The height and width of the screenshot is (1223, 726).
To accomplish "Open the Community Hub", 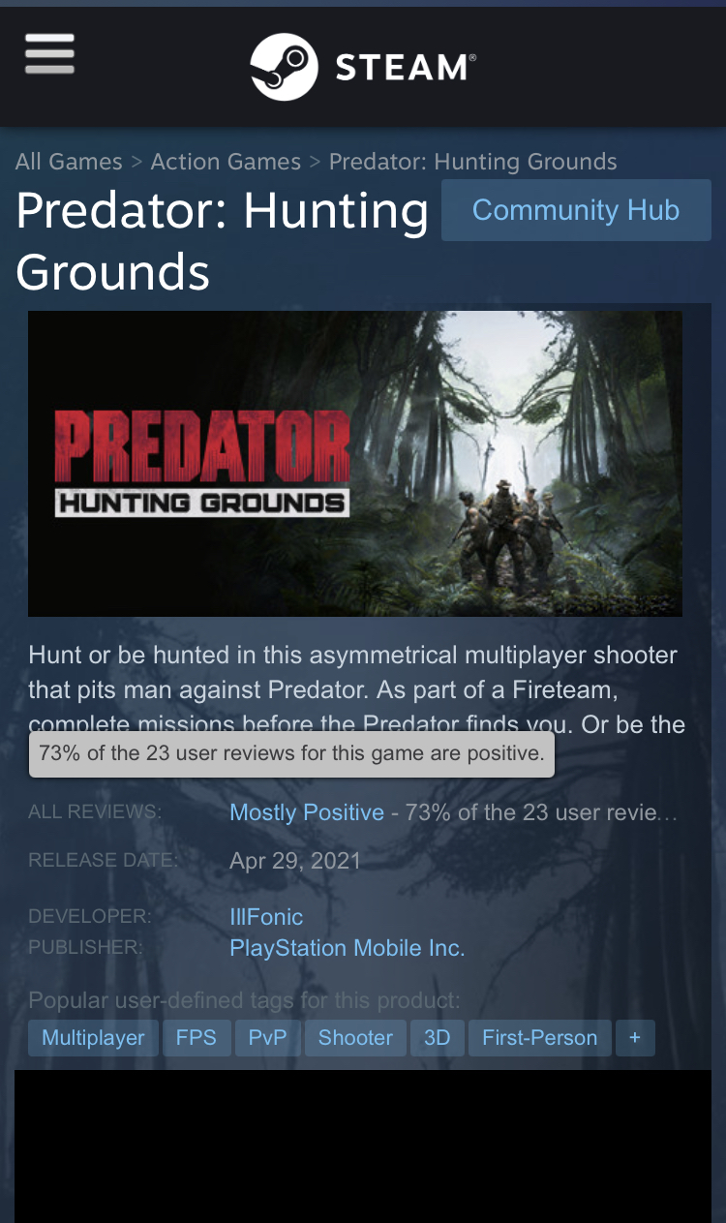I will [x=576, y=210].
